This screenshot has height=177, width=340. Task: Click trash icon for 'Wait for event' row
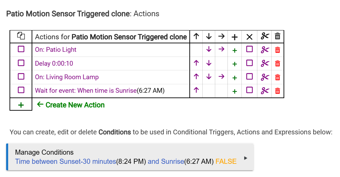[277, 90]
